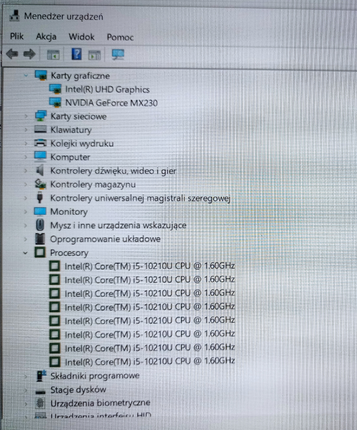Image resolution: width=357 pixels, height=430 pixels.
Task: Expand the Karty sieciowe category
Action: tap(26, 116)
